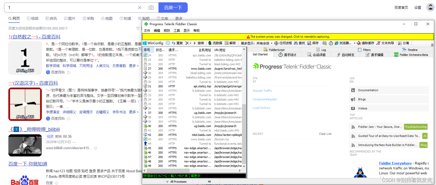Open the 编辑 menu in Fiddler
This screenshot has width=436, height=185.
pyautogui.click(x=157, y=31)
